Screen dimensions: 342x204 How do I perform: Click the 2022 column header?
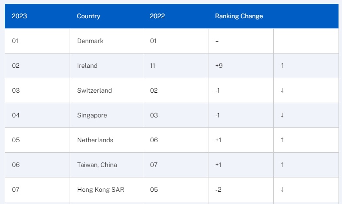click(x=157, y=16)
